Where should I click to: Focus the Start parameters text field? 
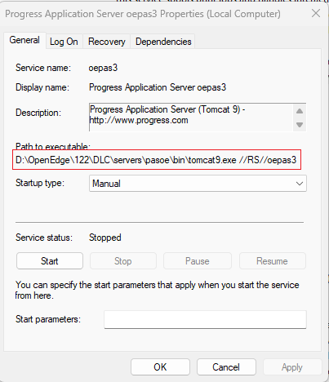coord(205,319)
